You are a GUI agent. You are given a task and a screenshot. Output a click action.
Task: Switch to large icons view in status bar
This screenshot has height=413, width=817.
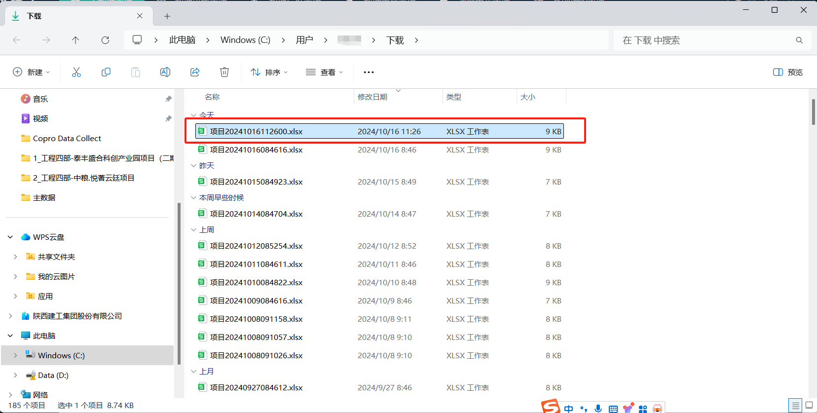click(809, 406)
